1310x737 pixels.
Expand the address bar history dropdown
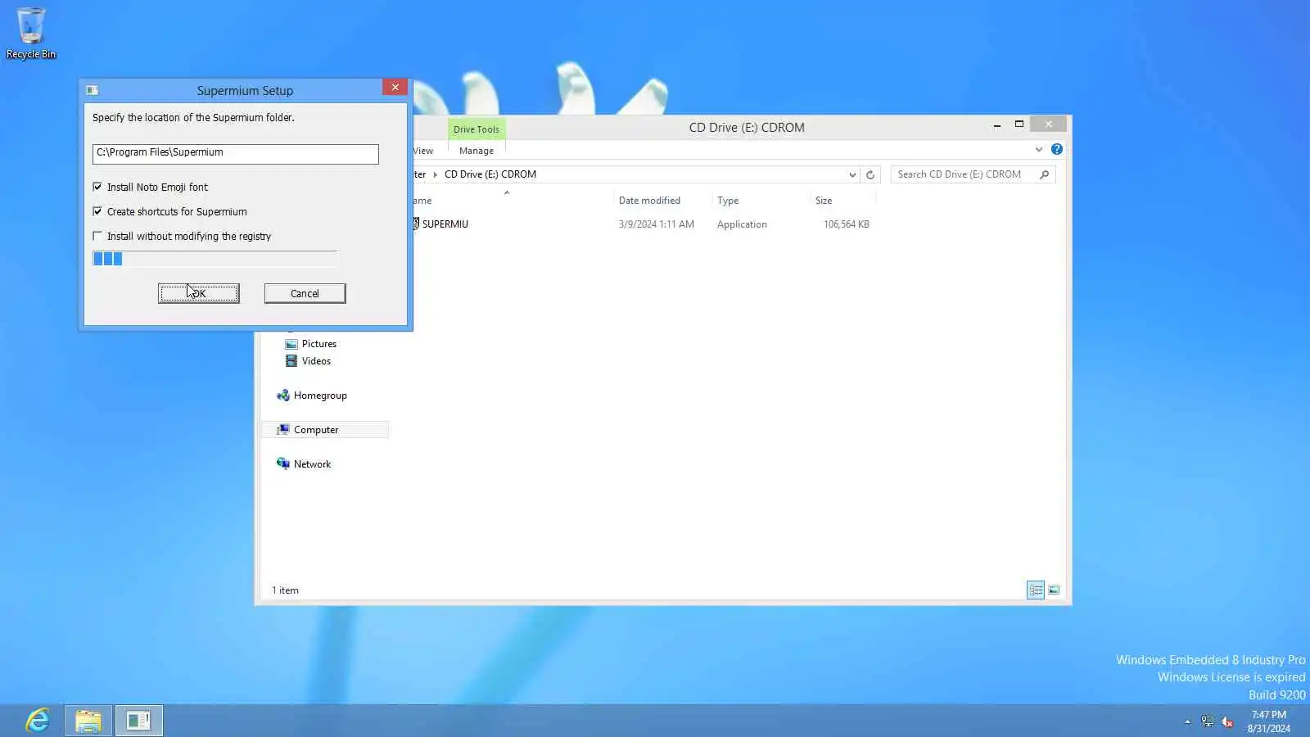coord(852,174)
